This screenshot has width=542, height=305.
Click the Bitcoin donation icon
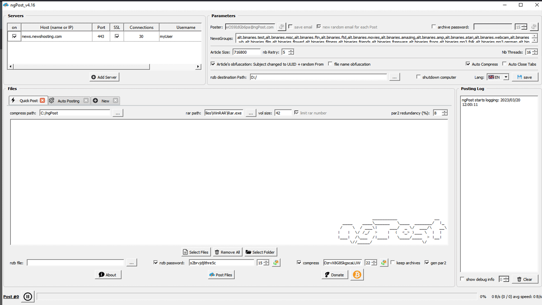tap(357, 275)
